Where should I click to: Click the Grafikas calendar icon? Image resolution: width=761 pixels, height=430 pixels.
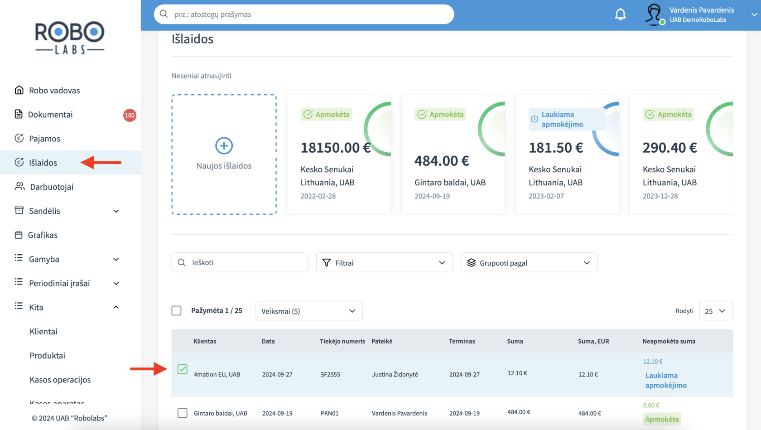click(19, 235)
